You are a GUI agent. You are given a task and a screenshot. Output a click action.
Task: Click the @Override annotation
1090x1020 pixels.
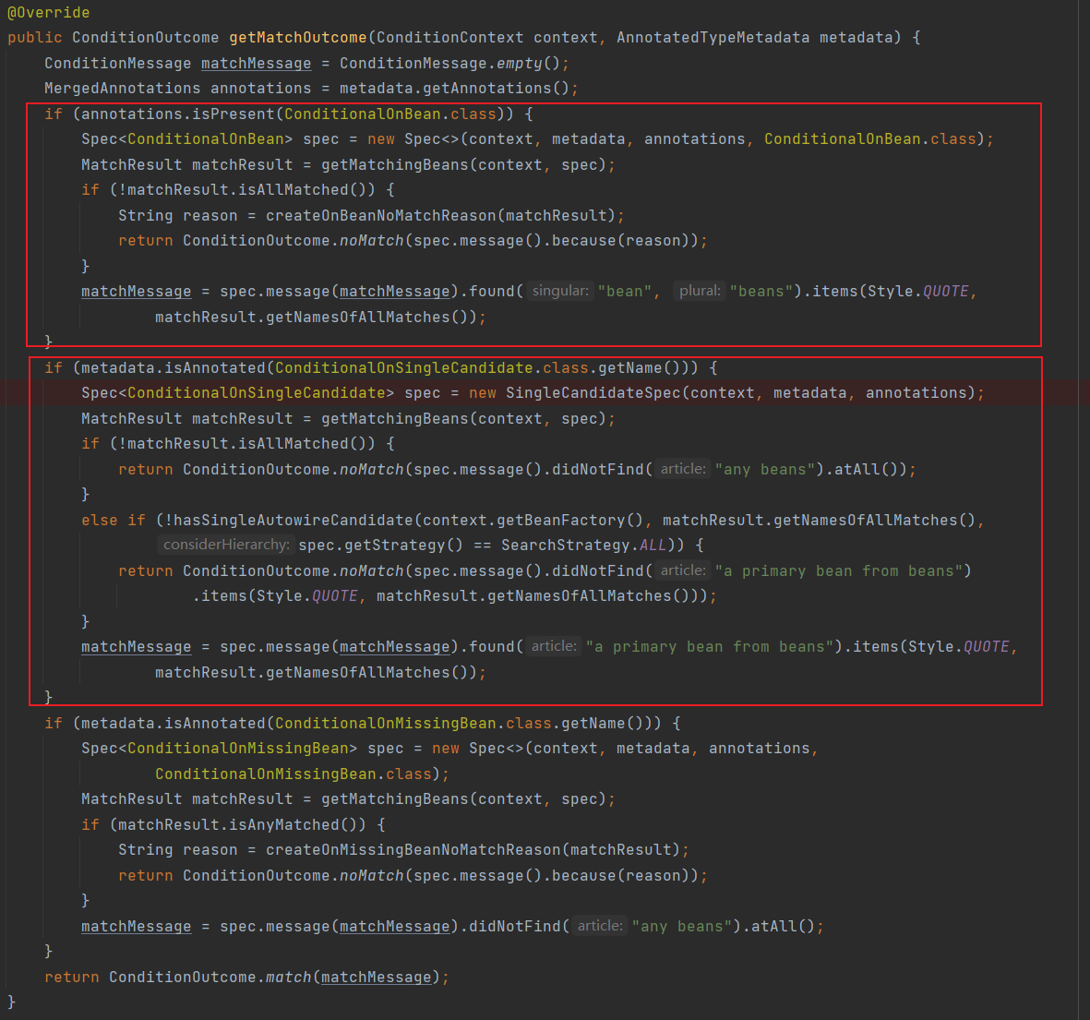49,13
